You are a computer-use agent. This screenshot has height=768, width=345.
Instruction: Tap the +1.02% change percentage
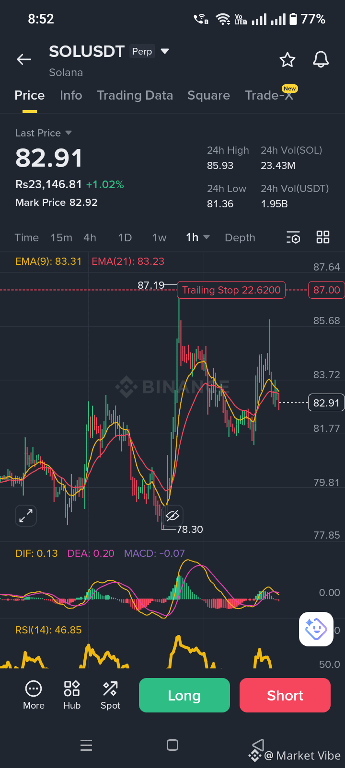coord(105,184)
